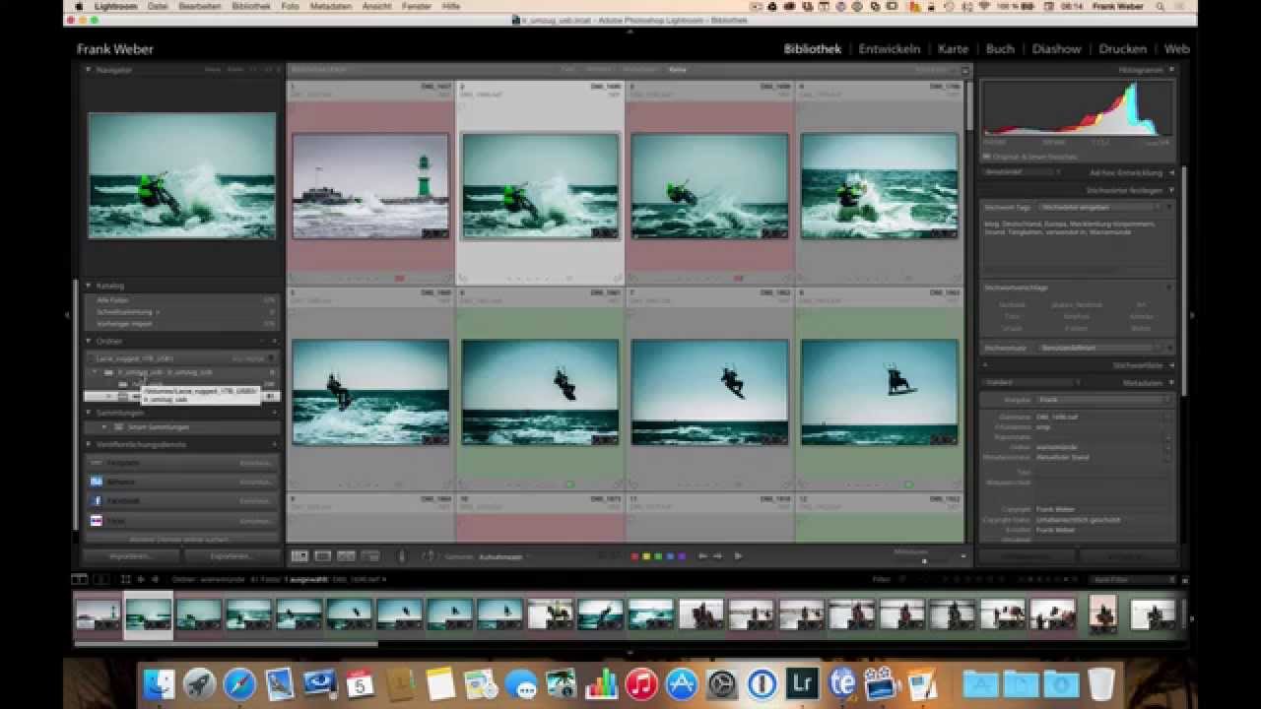Apply yellow color label in toolbar
The height and width of the screenshot is (709, 1261).
point(646,556)
